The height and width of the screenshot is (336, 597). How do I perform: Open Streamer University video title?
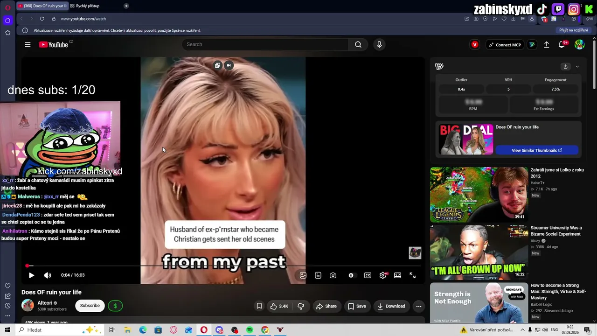pos(556,231)
